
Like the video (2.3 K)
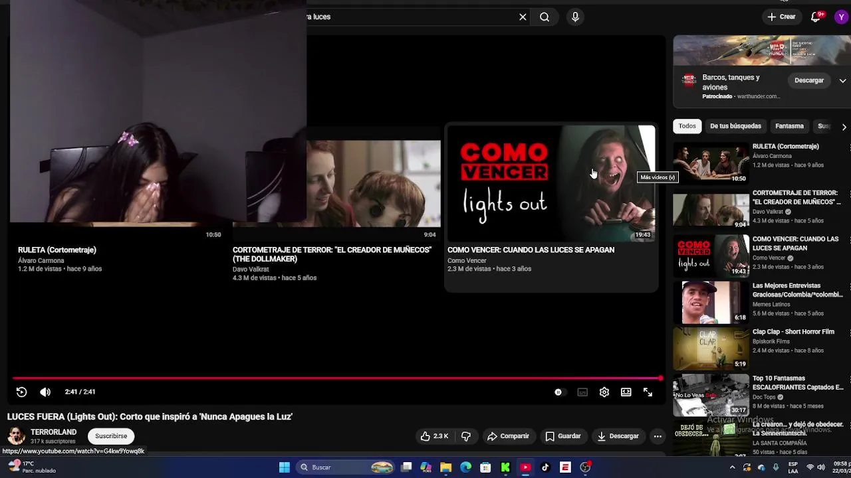pyautogui.click(x=434, y=436)
